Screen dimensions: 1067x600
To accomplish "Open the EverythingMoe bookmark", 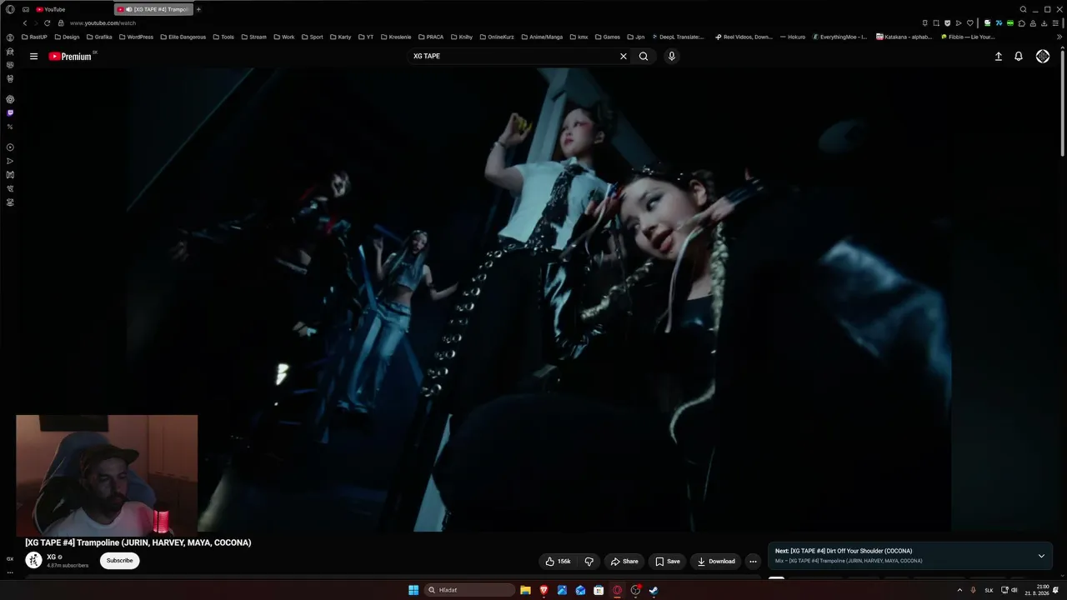I will click(839, 37).
